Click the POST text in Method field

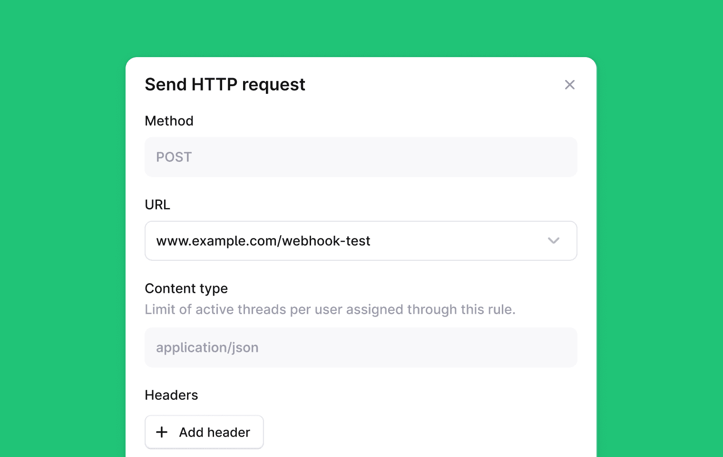pos(174,157)
